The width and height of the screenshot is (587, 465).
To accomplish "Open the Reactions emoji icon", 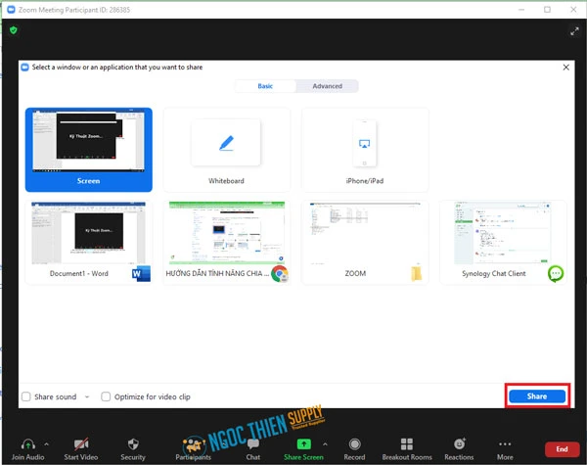I will [x=459, y=444].
